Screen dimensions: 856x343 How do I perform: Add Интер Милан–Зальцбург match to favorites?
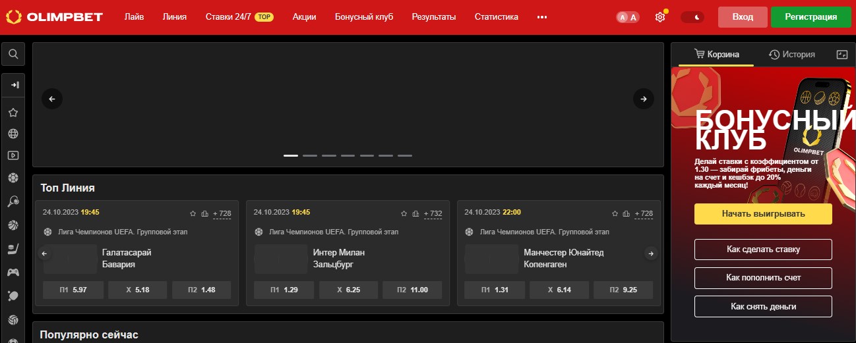(404, 213)
